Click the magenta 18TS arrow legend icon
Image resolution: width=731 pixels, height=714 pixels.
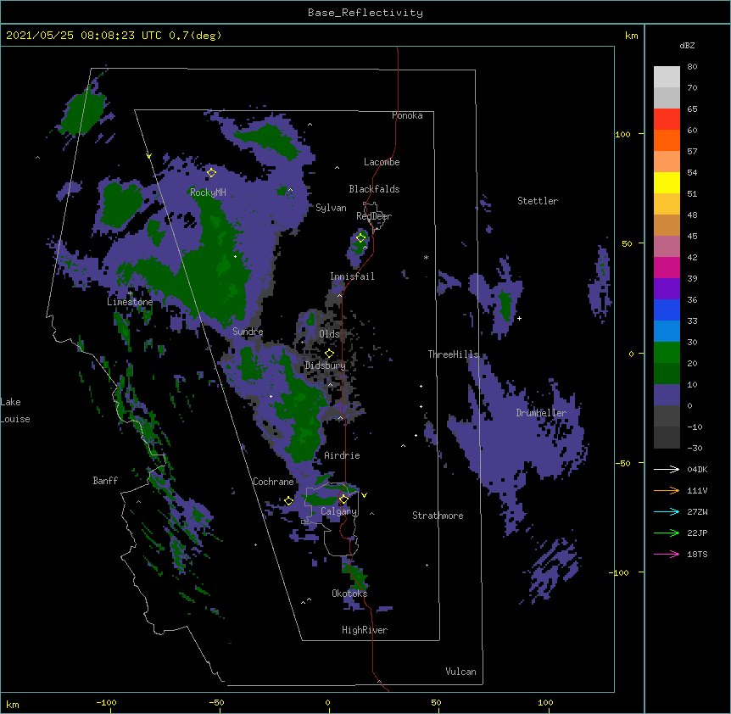(667, 554)
